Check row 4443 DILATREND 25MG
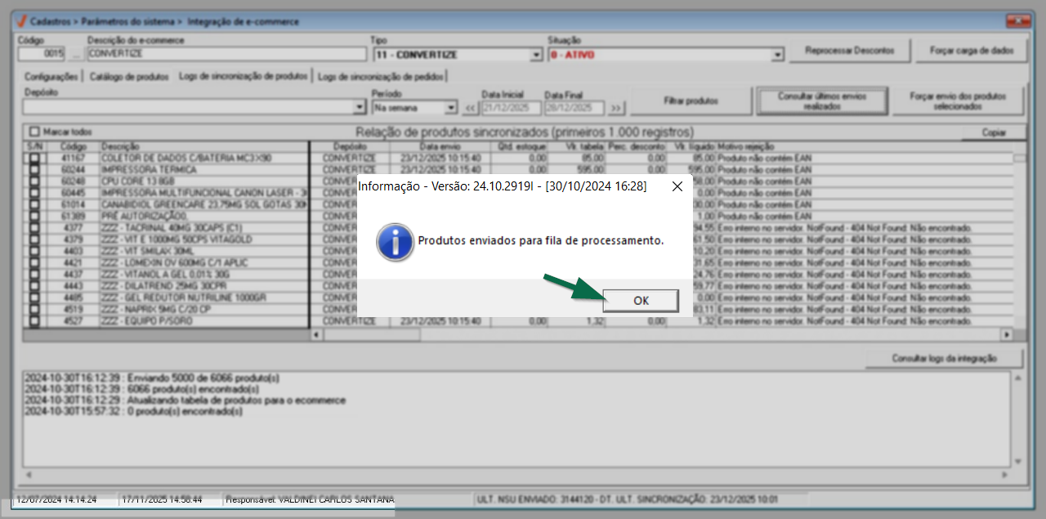 pyautogui.click(x=34, y=286)
